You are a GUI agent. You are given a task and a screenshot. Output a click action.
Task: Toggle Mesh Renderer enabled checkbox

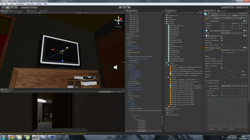tap(209, 36)
